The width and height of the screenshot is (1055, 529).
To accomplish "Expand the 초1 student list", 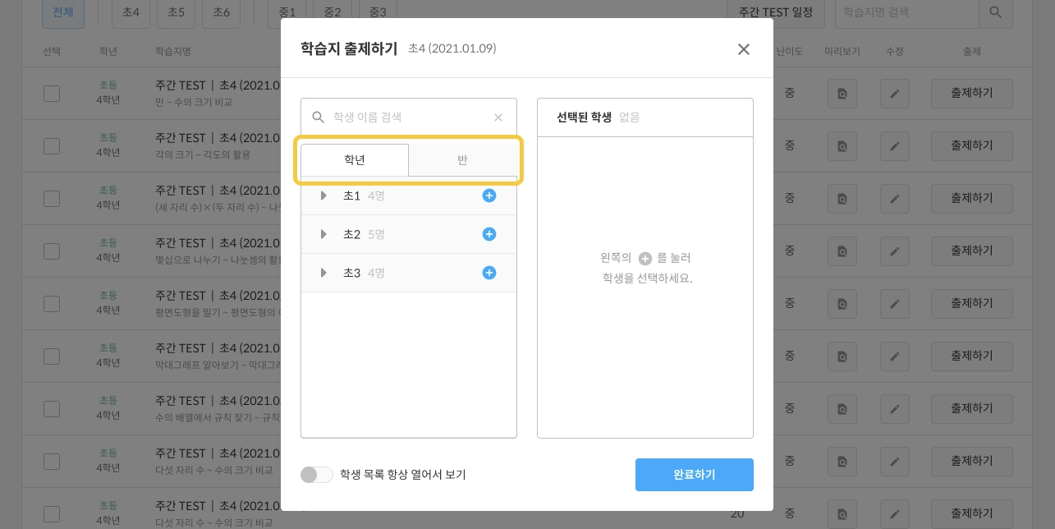I will 323,195.
